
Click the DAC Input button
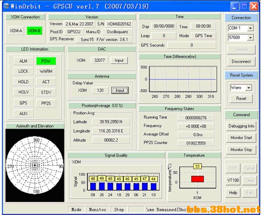pos(119,60)
